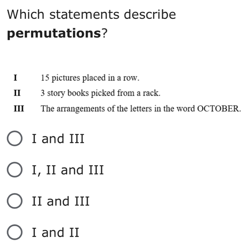The height and width of the screenshot is (247, 247).
Task: Click the word "rack" in statement II
Action: [153, 93]
